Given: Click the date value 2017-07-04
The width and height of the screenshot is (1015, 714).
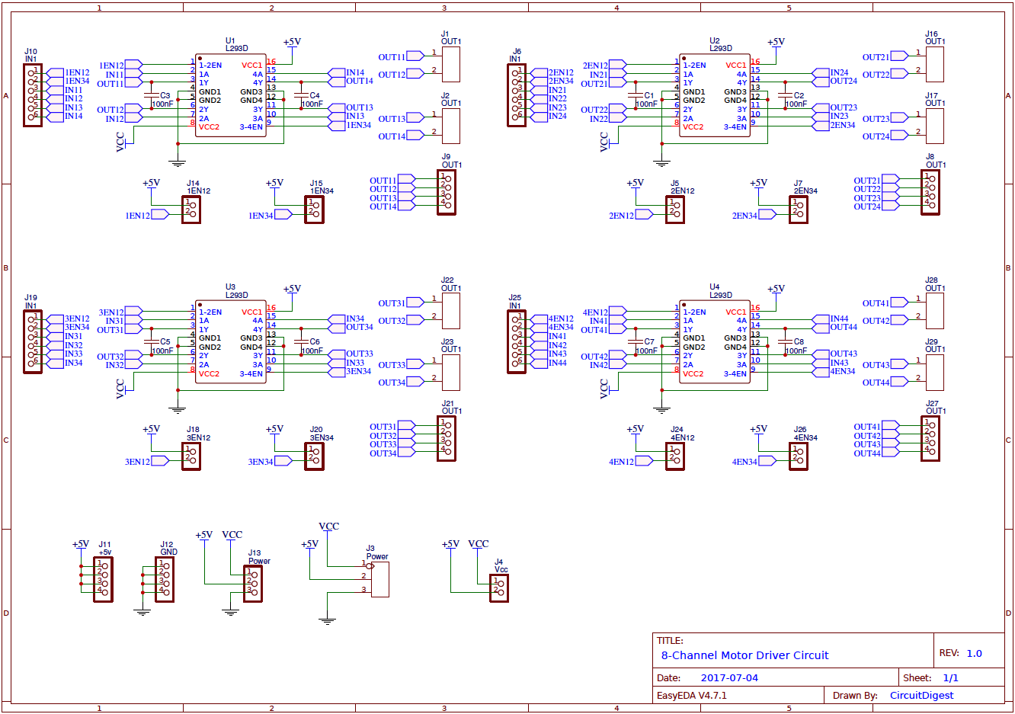Looking at the screenshot, I should point(729,678).
